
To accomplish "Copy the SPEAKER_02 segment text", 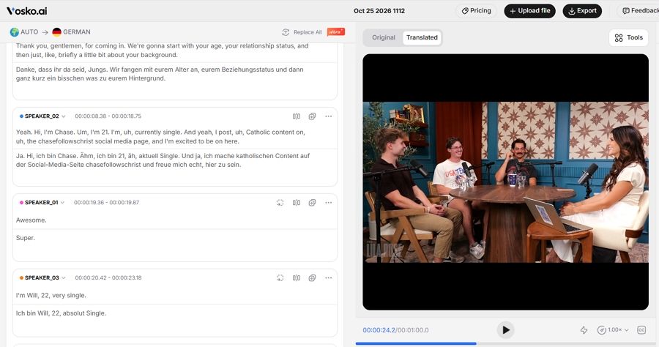I will click(x=312, y=116).
